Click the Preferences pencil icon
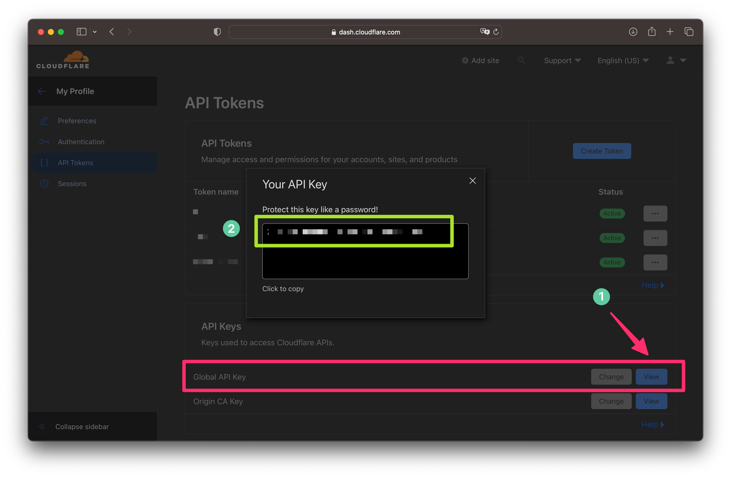 coord(44,121)
